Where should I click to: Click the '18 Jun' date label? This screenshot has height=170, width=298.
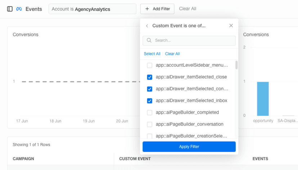click(x=55, y=121)
